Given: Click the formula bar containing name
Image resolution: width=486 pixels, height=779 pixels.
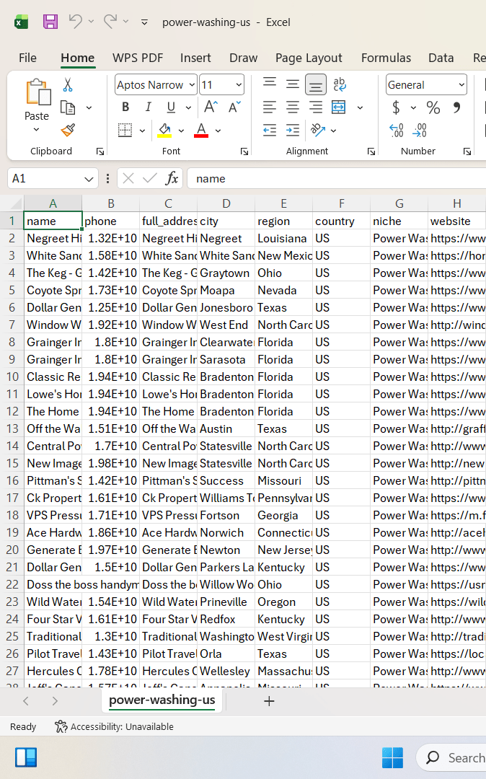Looking at the screenshot, I should click(336, 178).
